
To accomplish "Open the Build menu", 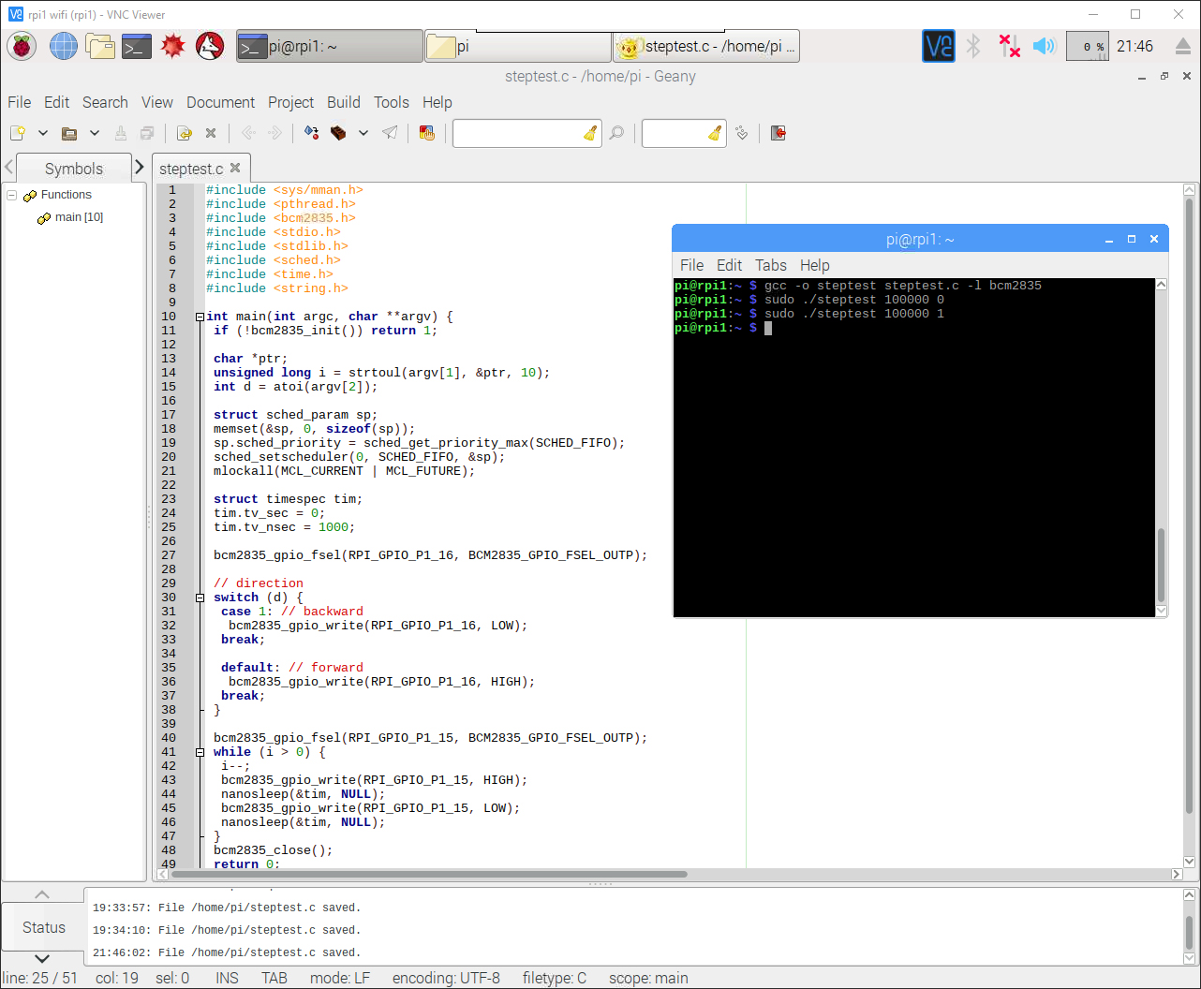I will pos(343,102).
